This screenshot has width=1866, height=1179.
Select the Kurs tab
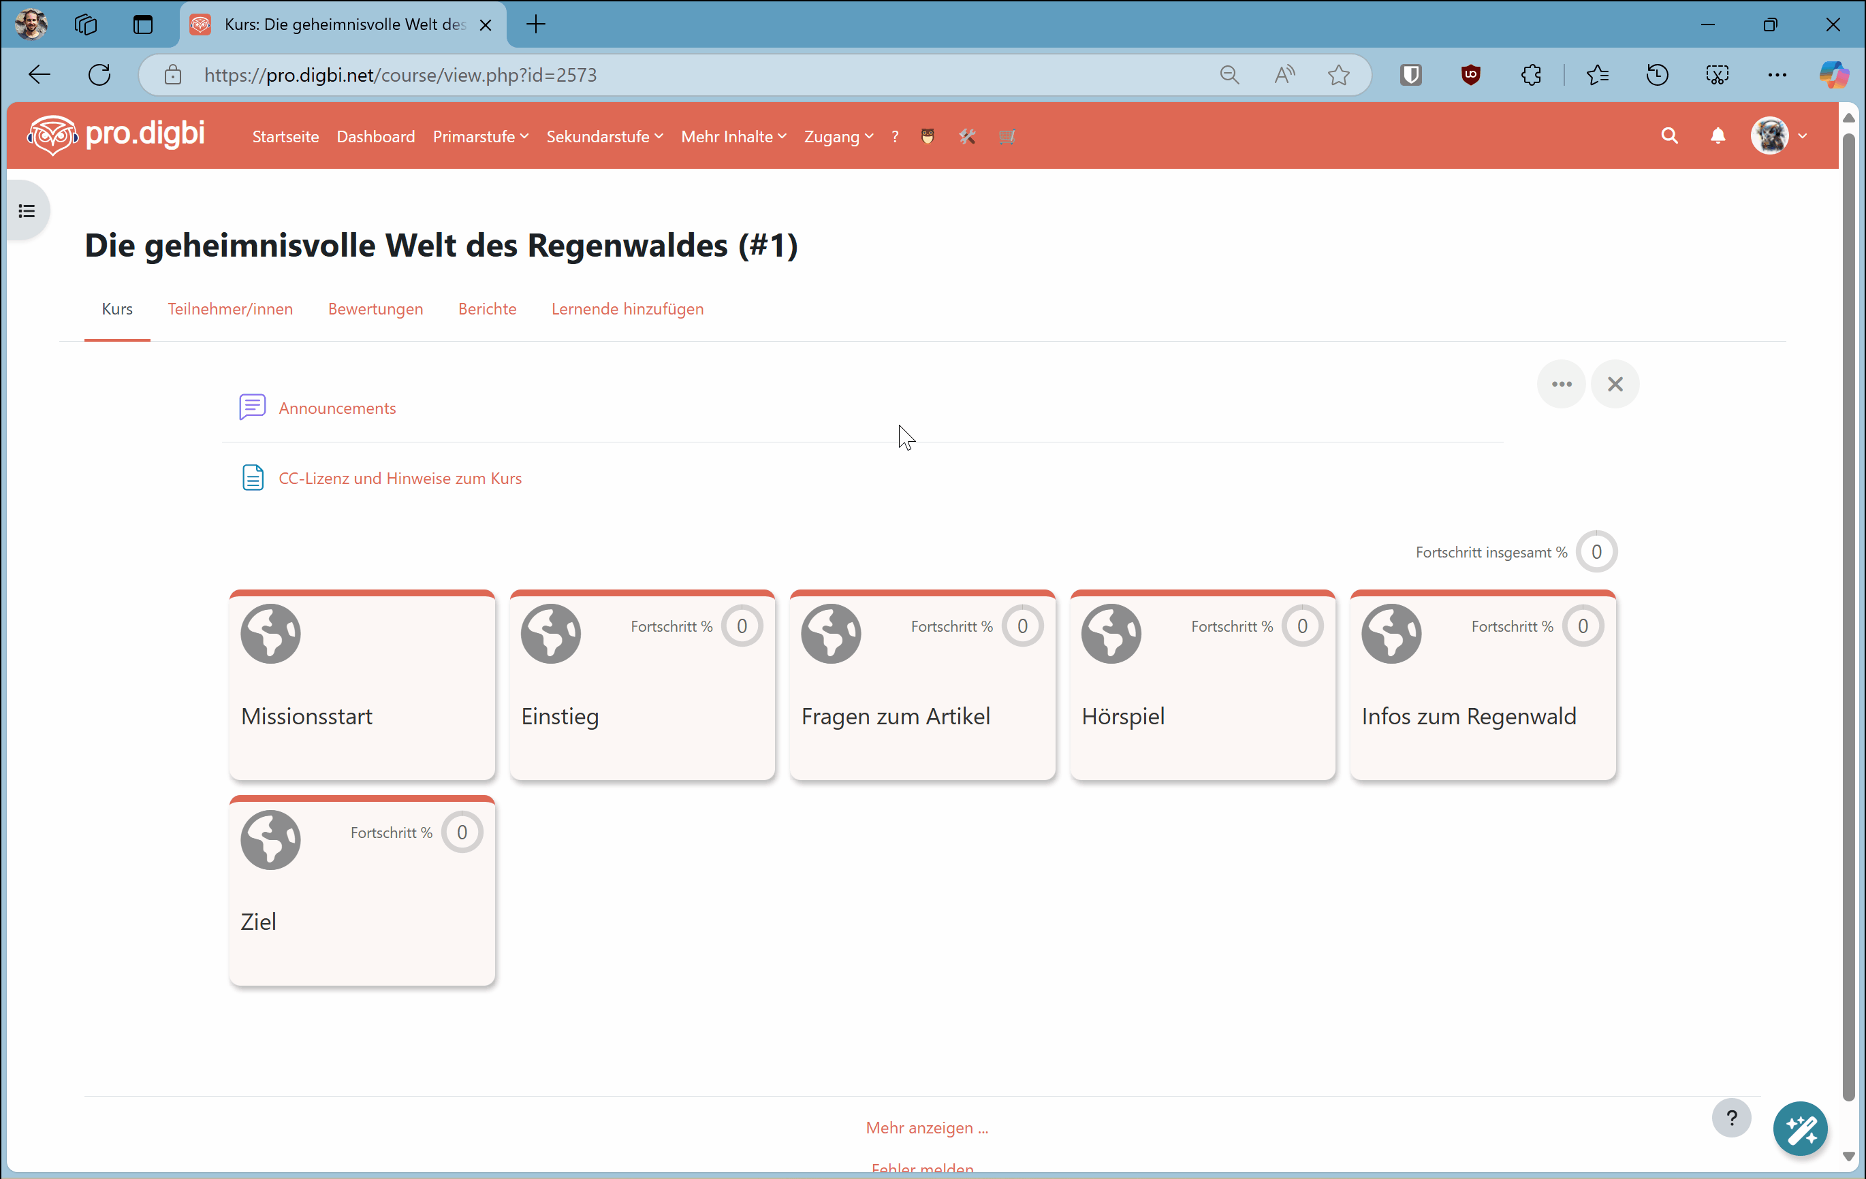tap(117, 308)
